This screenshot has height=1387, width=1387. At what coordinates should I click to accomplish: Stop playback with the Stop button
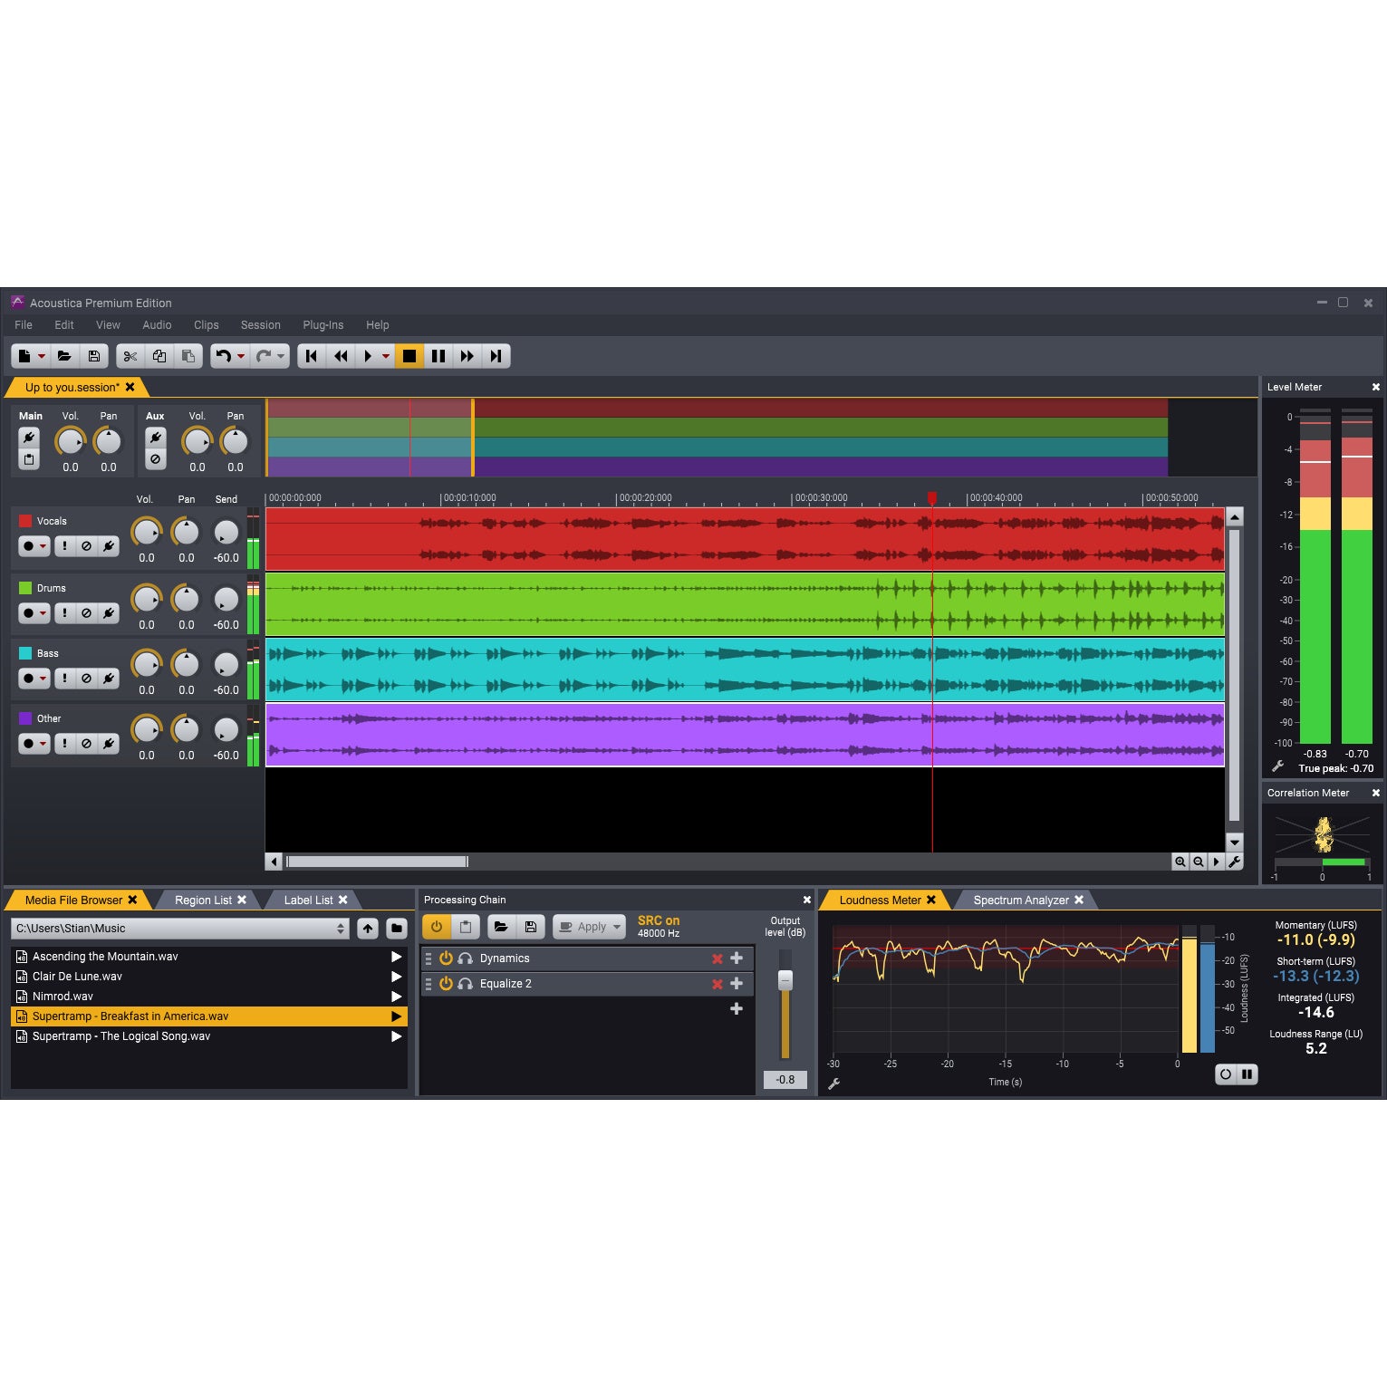pos(409,356)
